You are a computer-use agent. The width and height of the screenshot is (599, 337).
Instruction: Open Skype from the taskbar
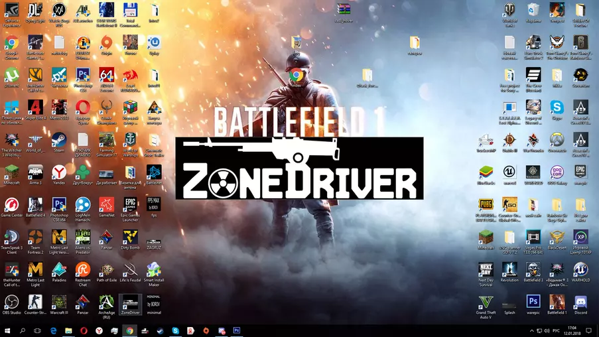click(175, 330)
